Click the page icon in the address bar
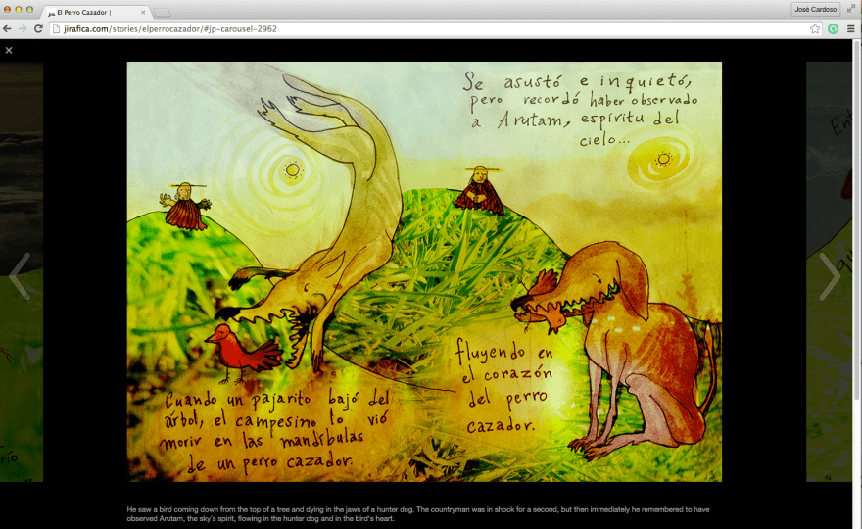 tap(57, 29)
